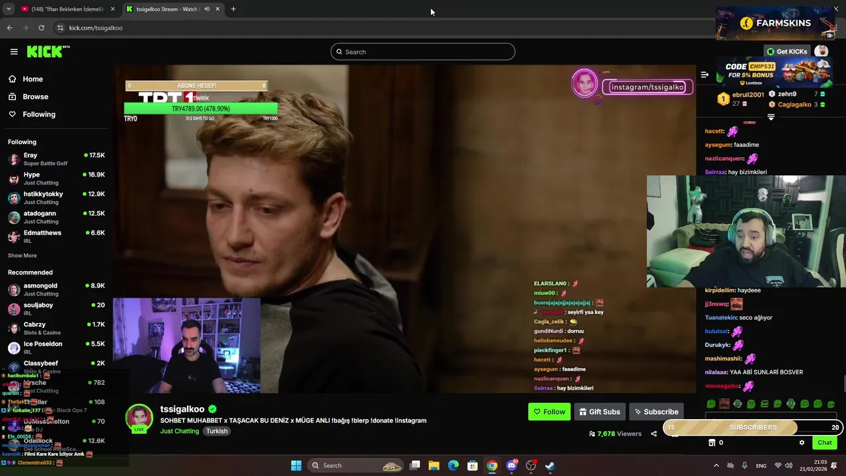Open Microsoft Edge from the taskbar
Viewport: 846px width, 476px height.
[x=453, y=465]
